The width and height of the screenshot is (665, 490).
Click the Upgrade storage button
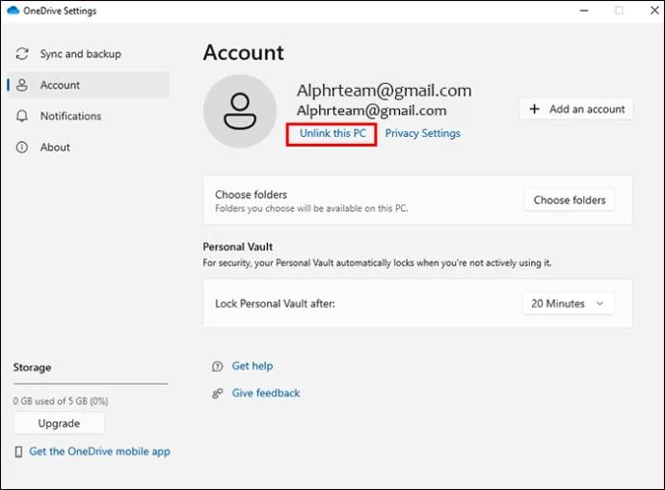point(59,423)
